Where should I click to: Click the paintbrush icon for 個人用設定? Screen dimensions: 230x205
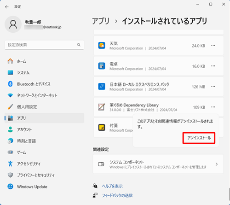(x=10, y=106)
